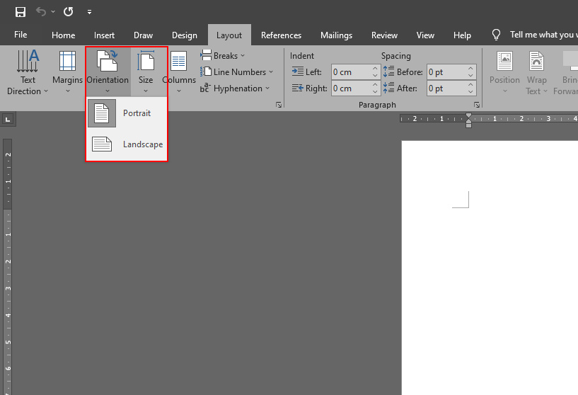Image resolution: width=578 pixels, height=395 pixels.
Task: Decrease the Spacing Before value
Action: click(470, 76)
